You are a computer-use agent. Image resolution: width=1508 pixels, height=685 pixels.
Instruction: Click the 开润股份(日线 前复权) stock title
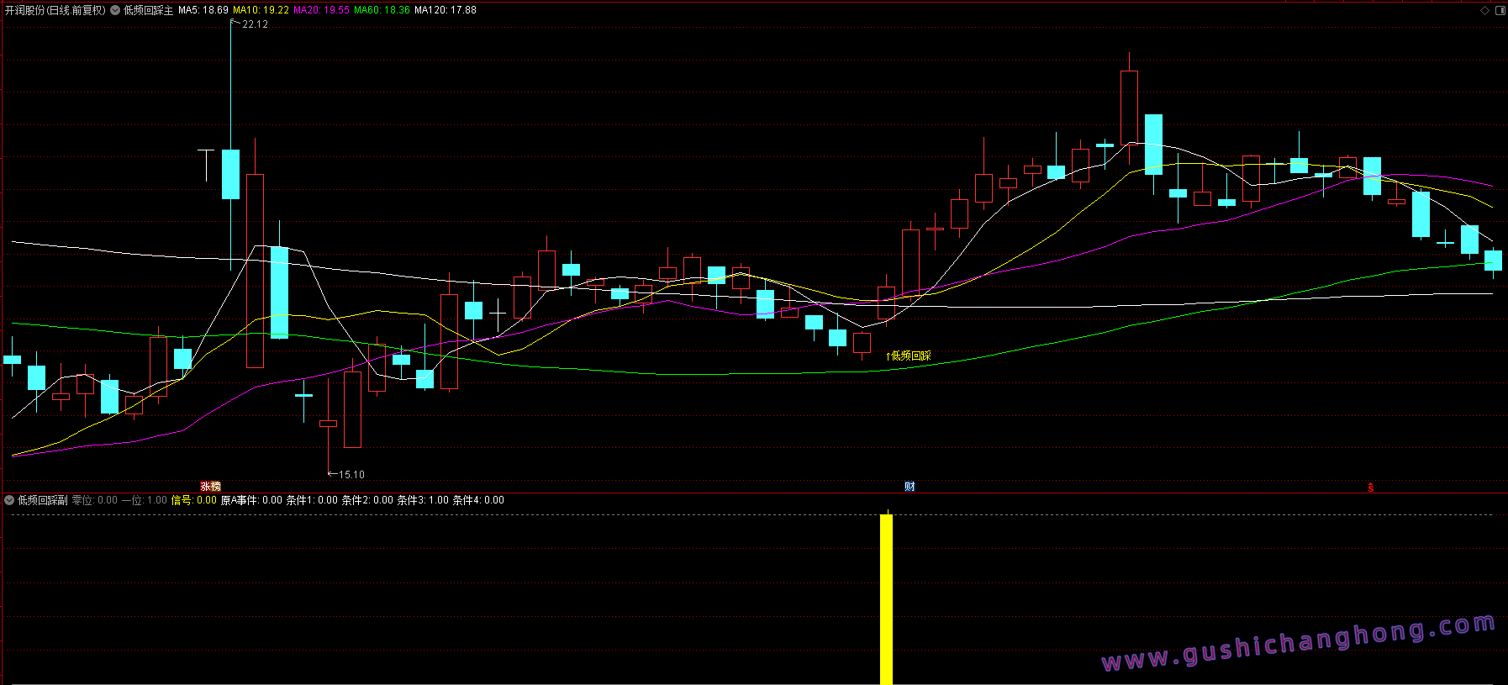[55, 10]
